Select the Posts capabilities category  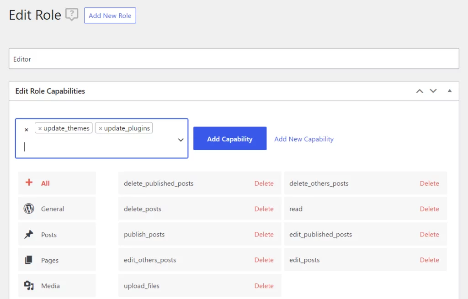[x=57, y=235]
